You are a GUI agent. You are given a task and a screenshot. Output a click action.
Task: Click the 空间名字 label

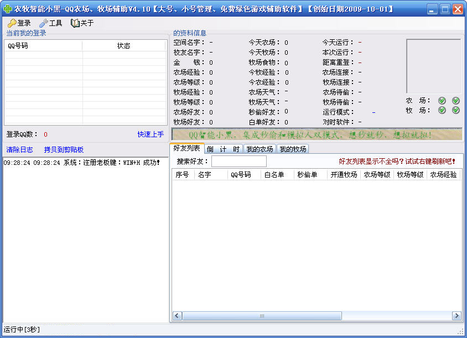[189, 42]
